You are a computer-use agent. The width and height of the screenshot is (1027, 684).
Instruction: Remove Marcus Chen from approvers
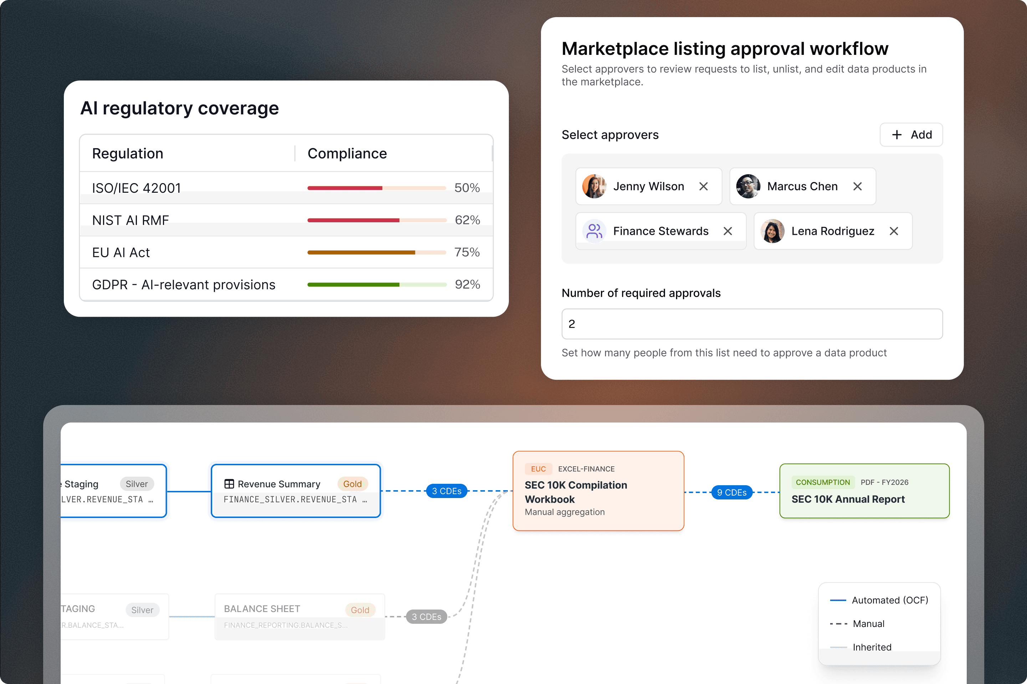click(x=858, y=186)
